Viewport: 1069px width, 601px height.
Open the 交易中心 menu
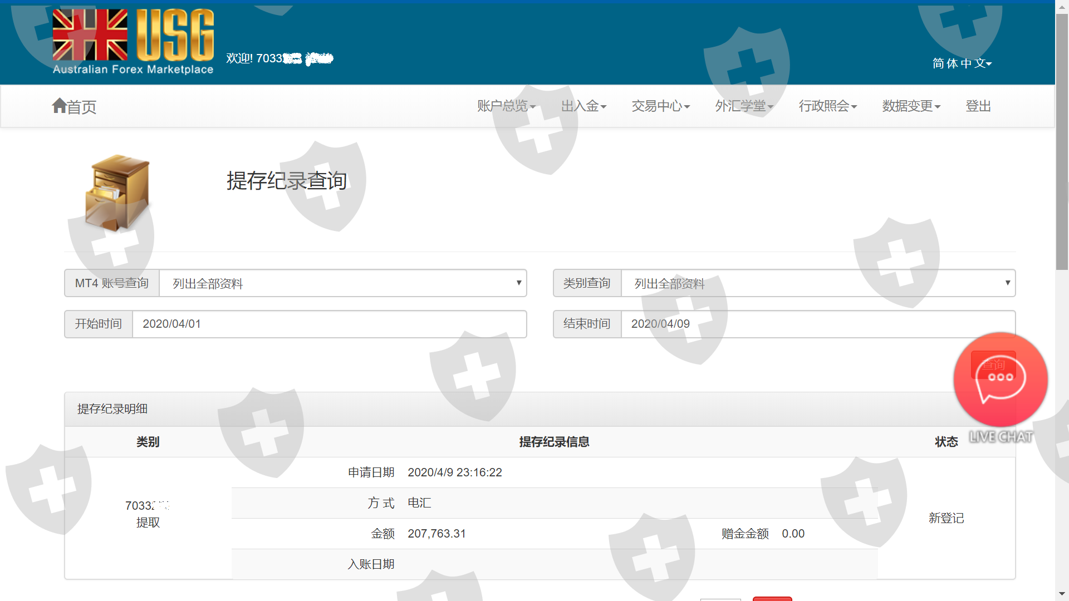(660, 106)
